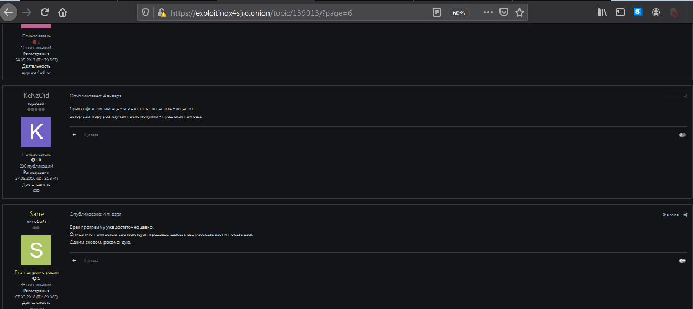Reset the 60% zoom level badge
The image size is (693, 309).
pos(459,12)
